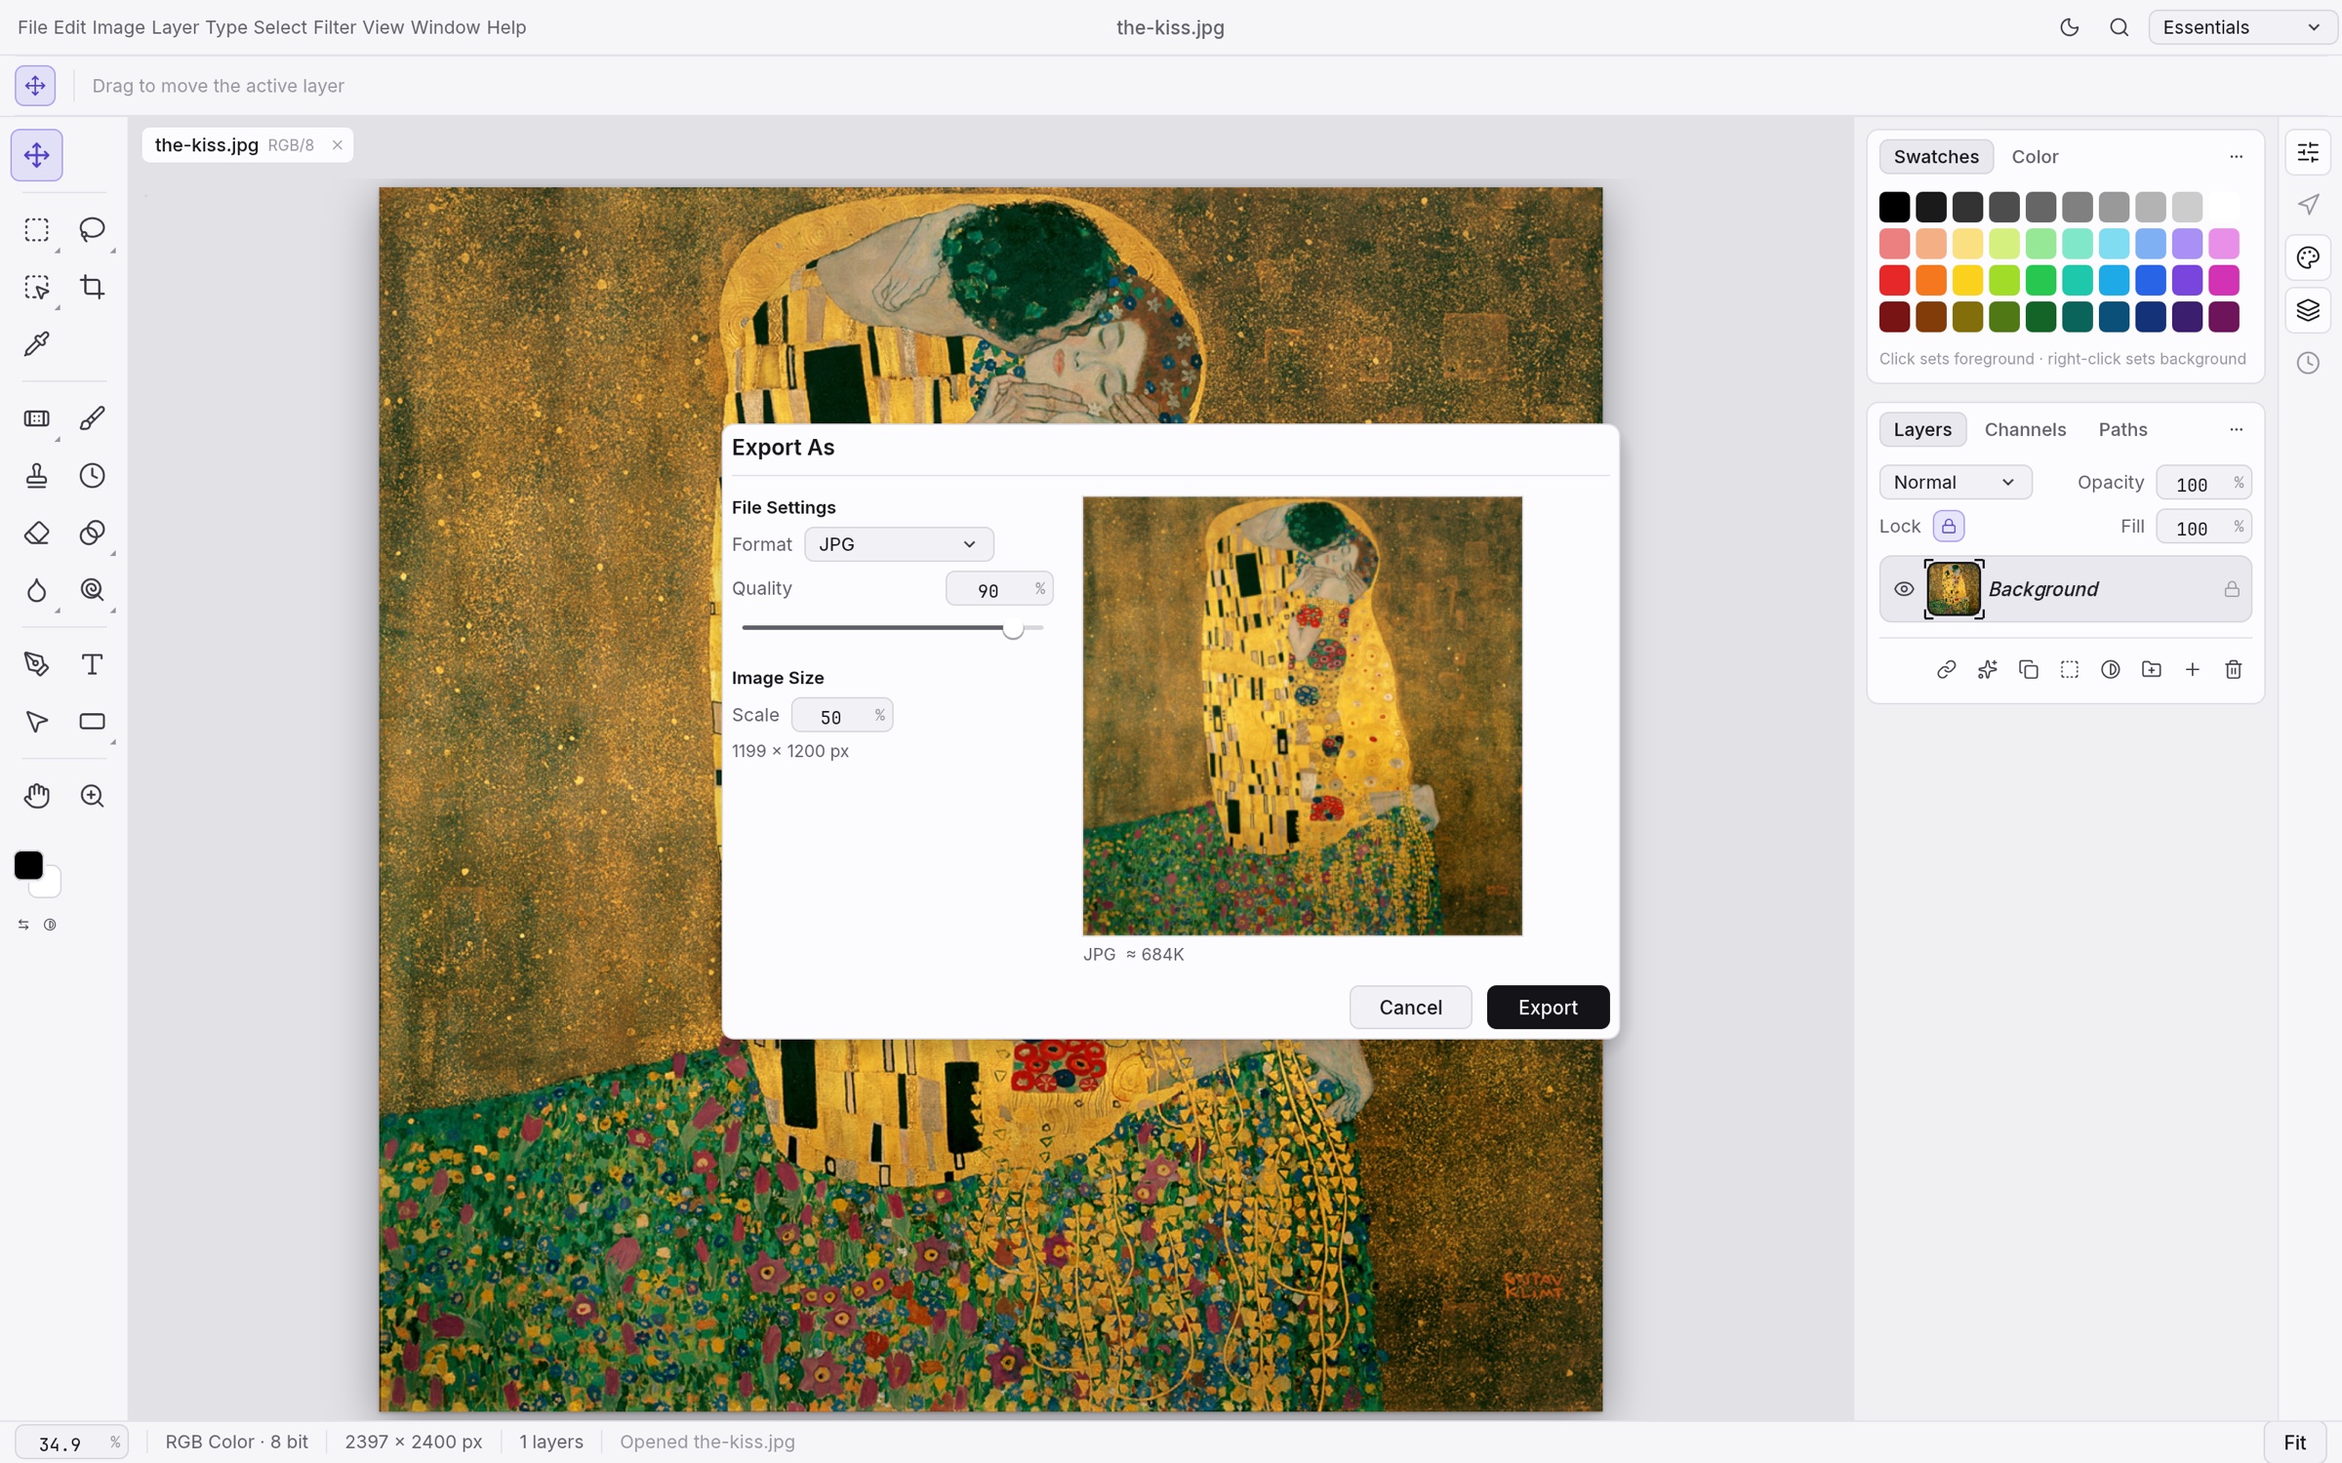Viewport: 2342px width, 1463px height.
Task: Click the trash icon to delete layer
Action: click(x=2233, y=669)
